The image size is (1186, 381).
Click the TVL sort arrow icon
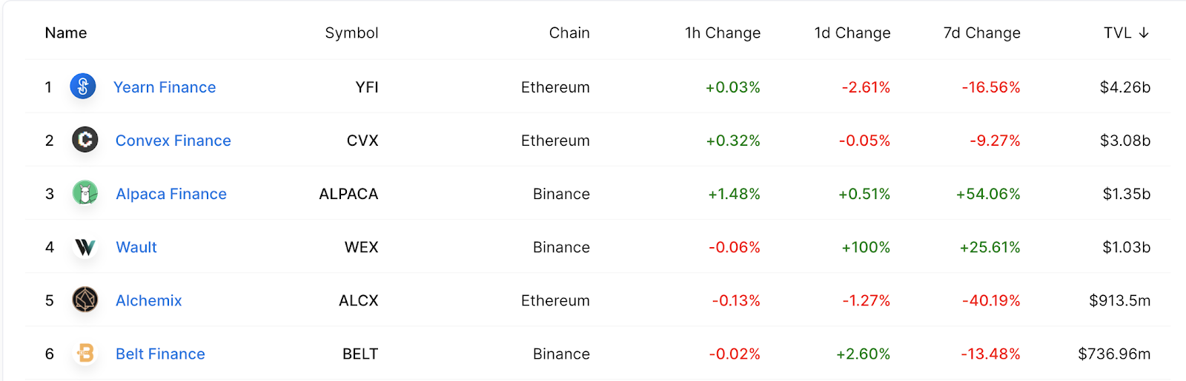click(x=1144, y=33)
